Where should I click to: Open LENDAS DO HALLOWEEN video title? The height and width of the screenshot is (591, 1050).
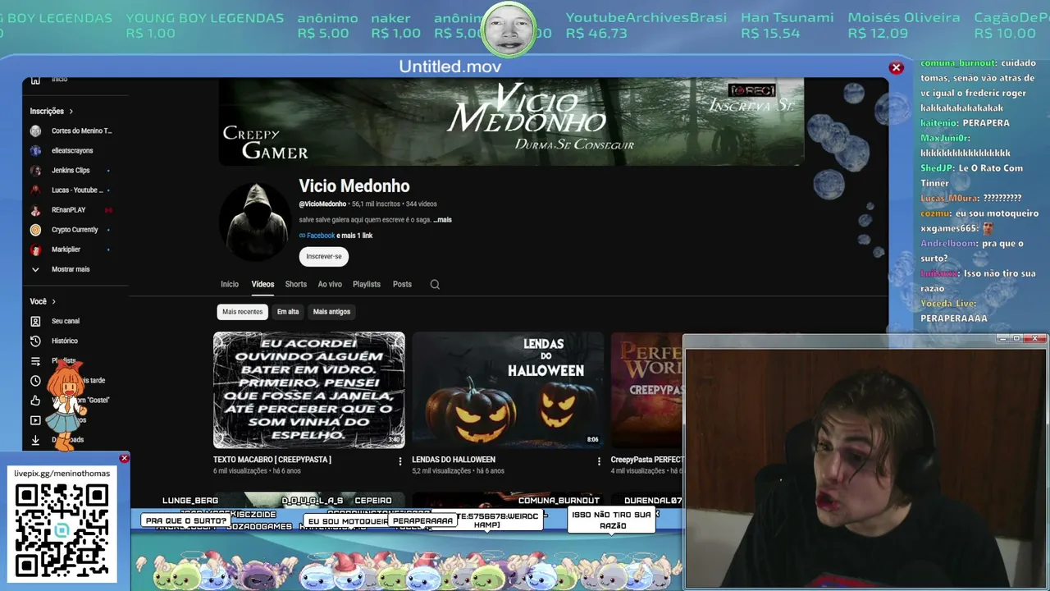coord(454,460)
